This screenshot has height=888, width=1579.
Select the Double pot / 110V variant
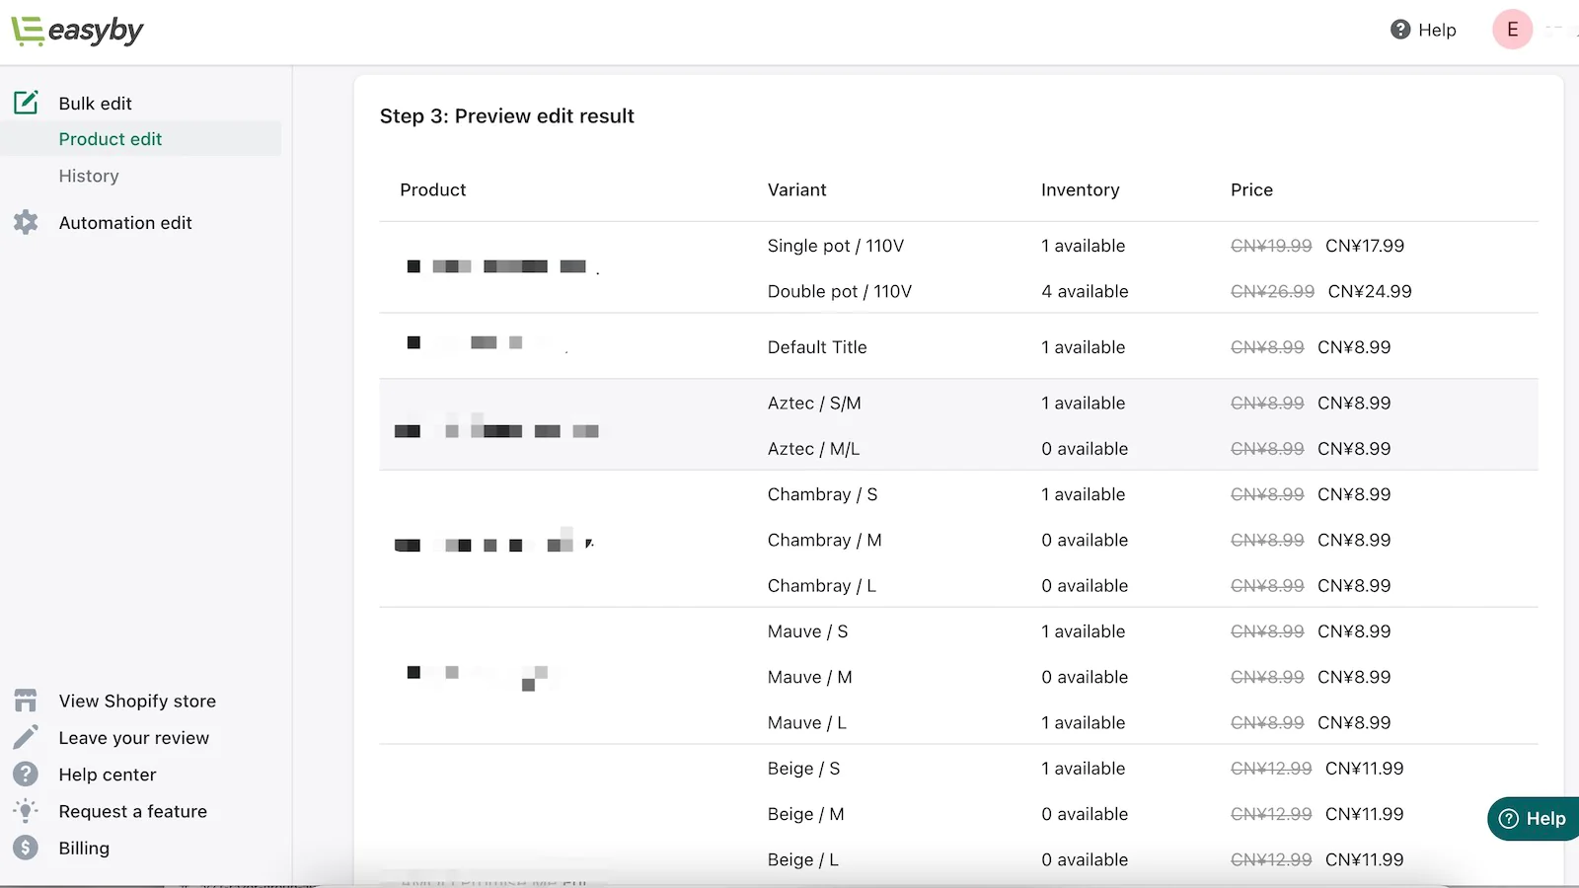(x=840, y=291)
